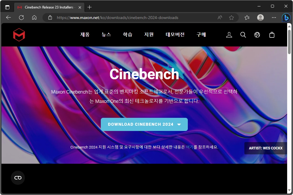Click the 여기 link for requirements
Viewport: 293px width, 195px height.
pyautogui.click(x=190, y=147)
